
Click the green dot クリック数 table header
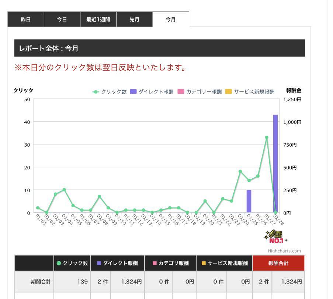click(72, 263)
